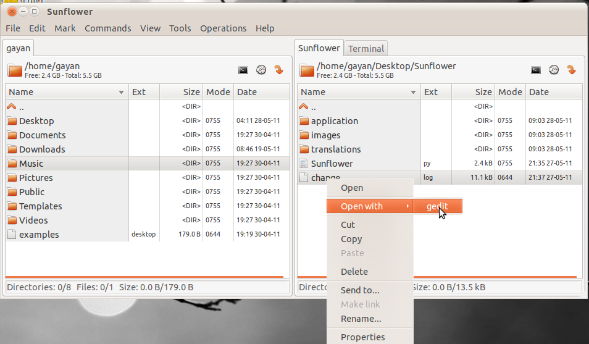Open the Operations menu
Image resolution: width=589 pixels, height=344 pixels.
tap(223, 28)
